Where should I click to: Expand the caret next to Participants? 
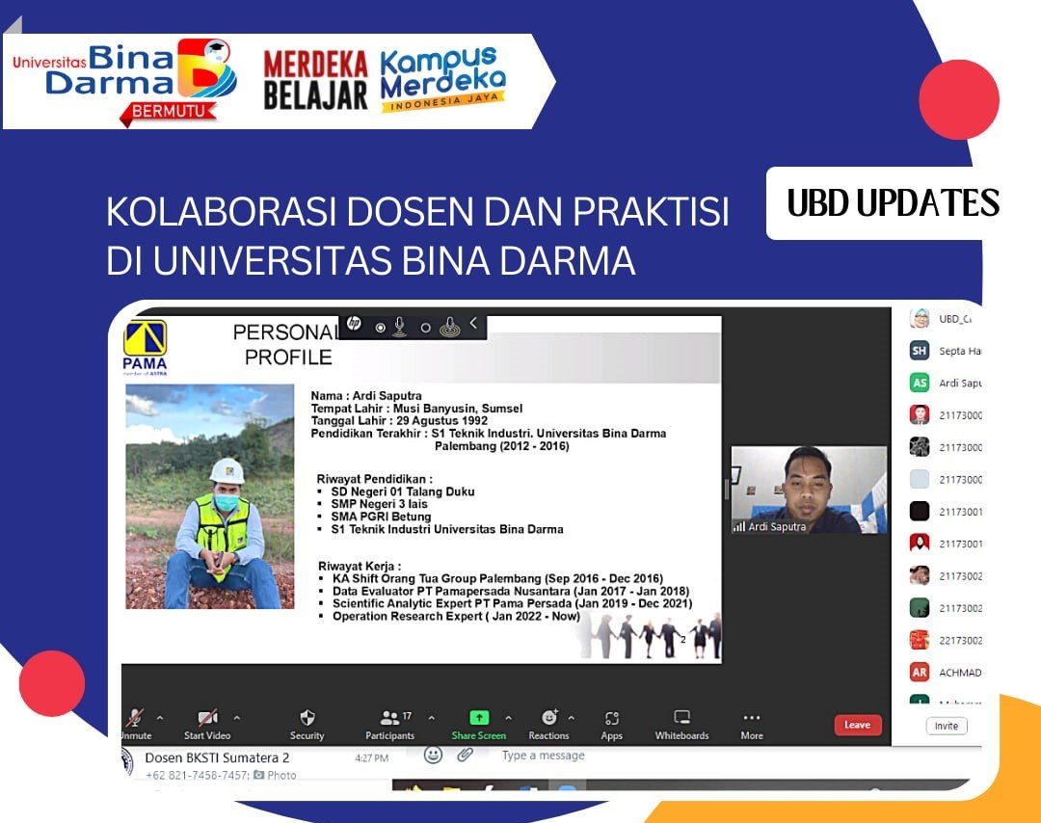pyautogui.click(x=432, y=717)
